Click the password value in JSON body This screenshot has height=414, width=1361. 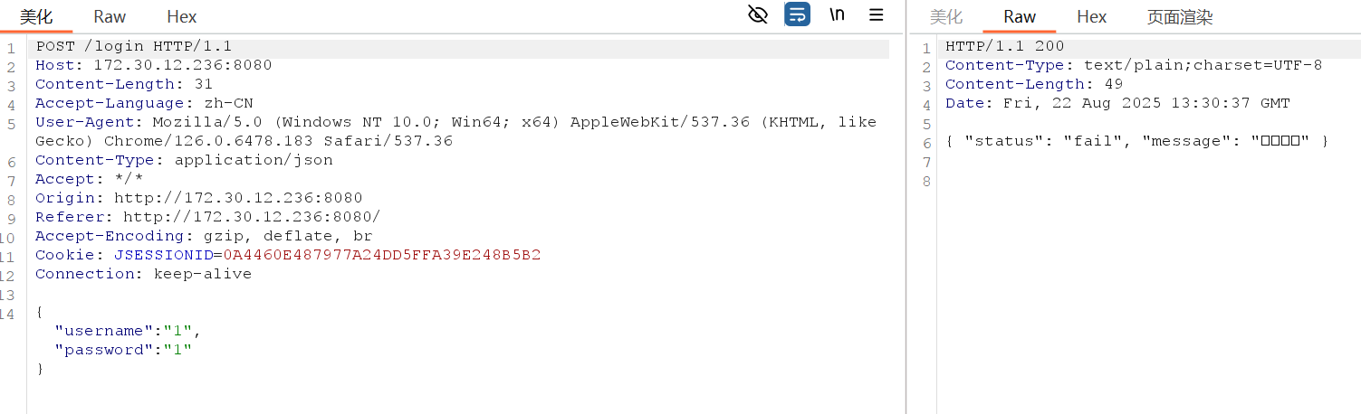click(x=184, y=350)
